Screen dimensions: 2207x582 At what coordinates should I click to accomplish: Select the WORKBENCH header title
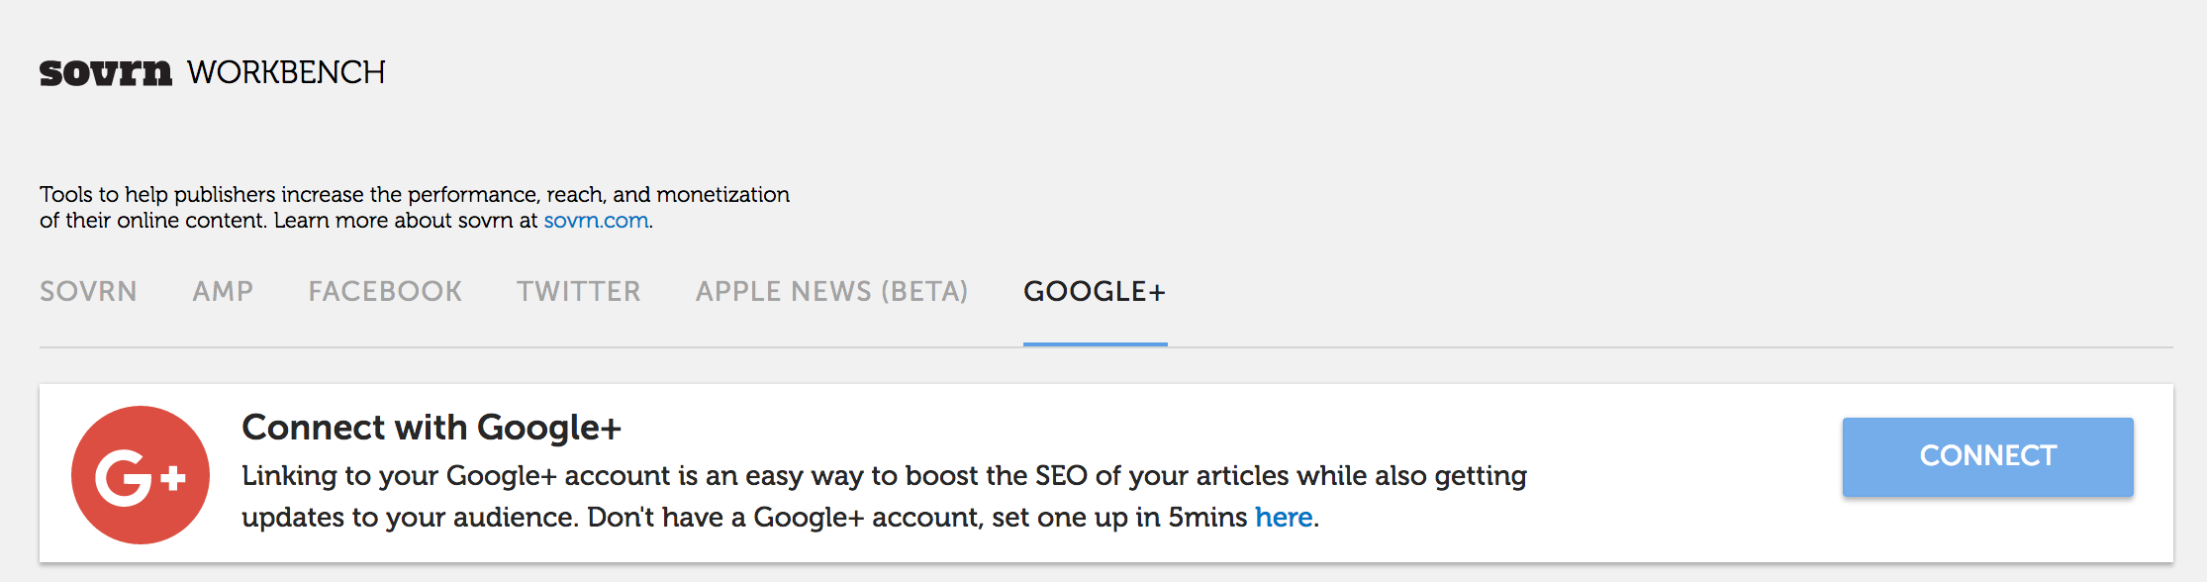(x=286, y=72)
